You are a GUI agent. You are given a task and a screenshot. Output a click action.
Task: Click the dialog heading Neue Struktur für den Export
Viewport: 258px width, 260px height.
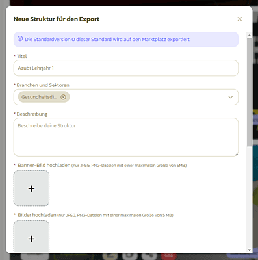tap(57, 19)
